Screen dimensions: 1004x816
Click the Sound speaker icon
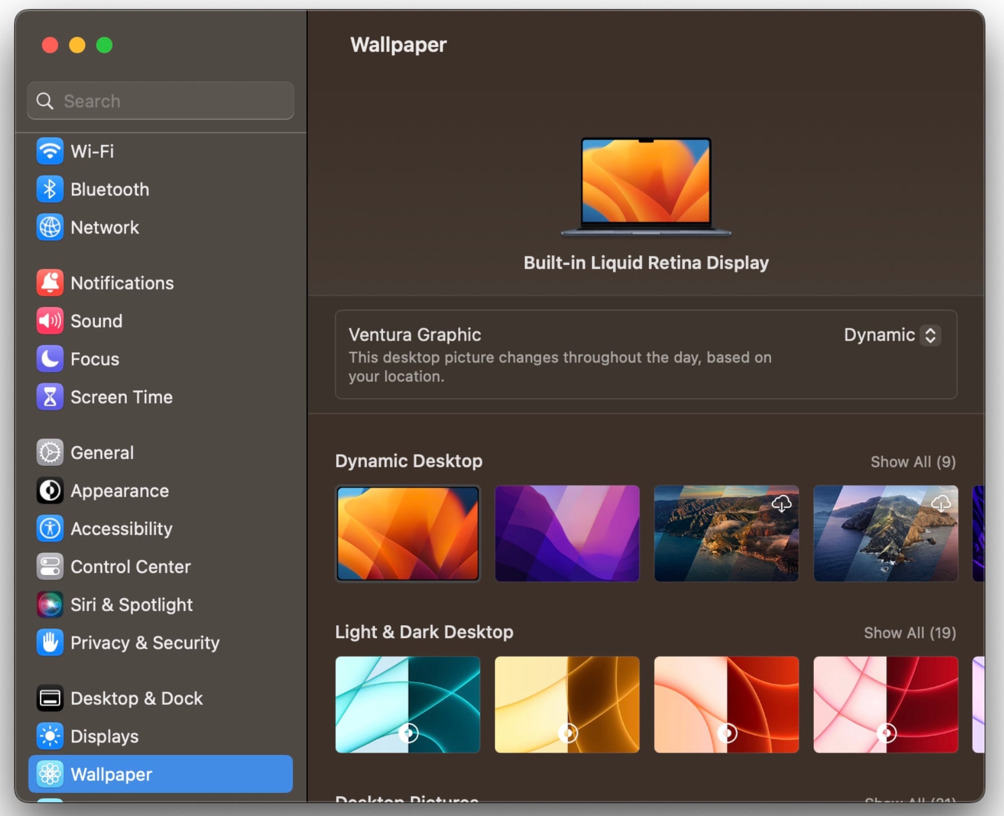point(50,321)
